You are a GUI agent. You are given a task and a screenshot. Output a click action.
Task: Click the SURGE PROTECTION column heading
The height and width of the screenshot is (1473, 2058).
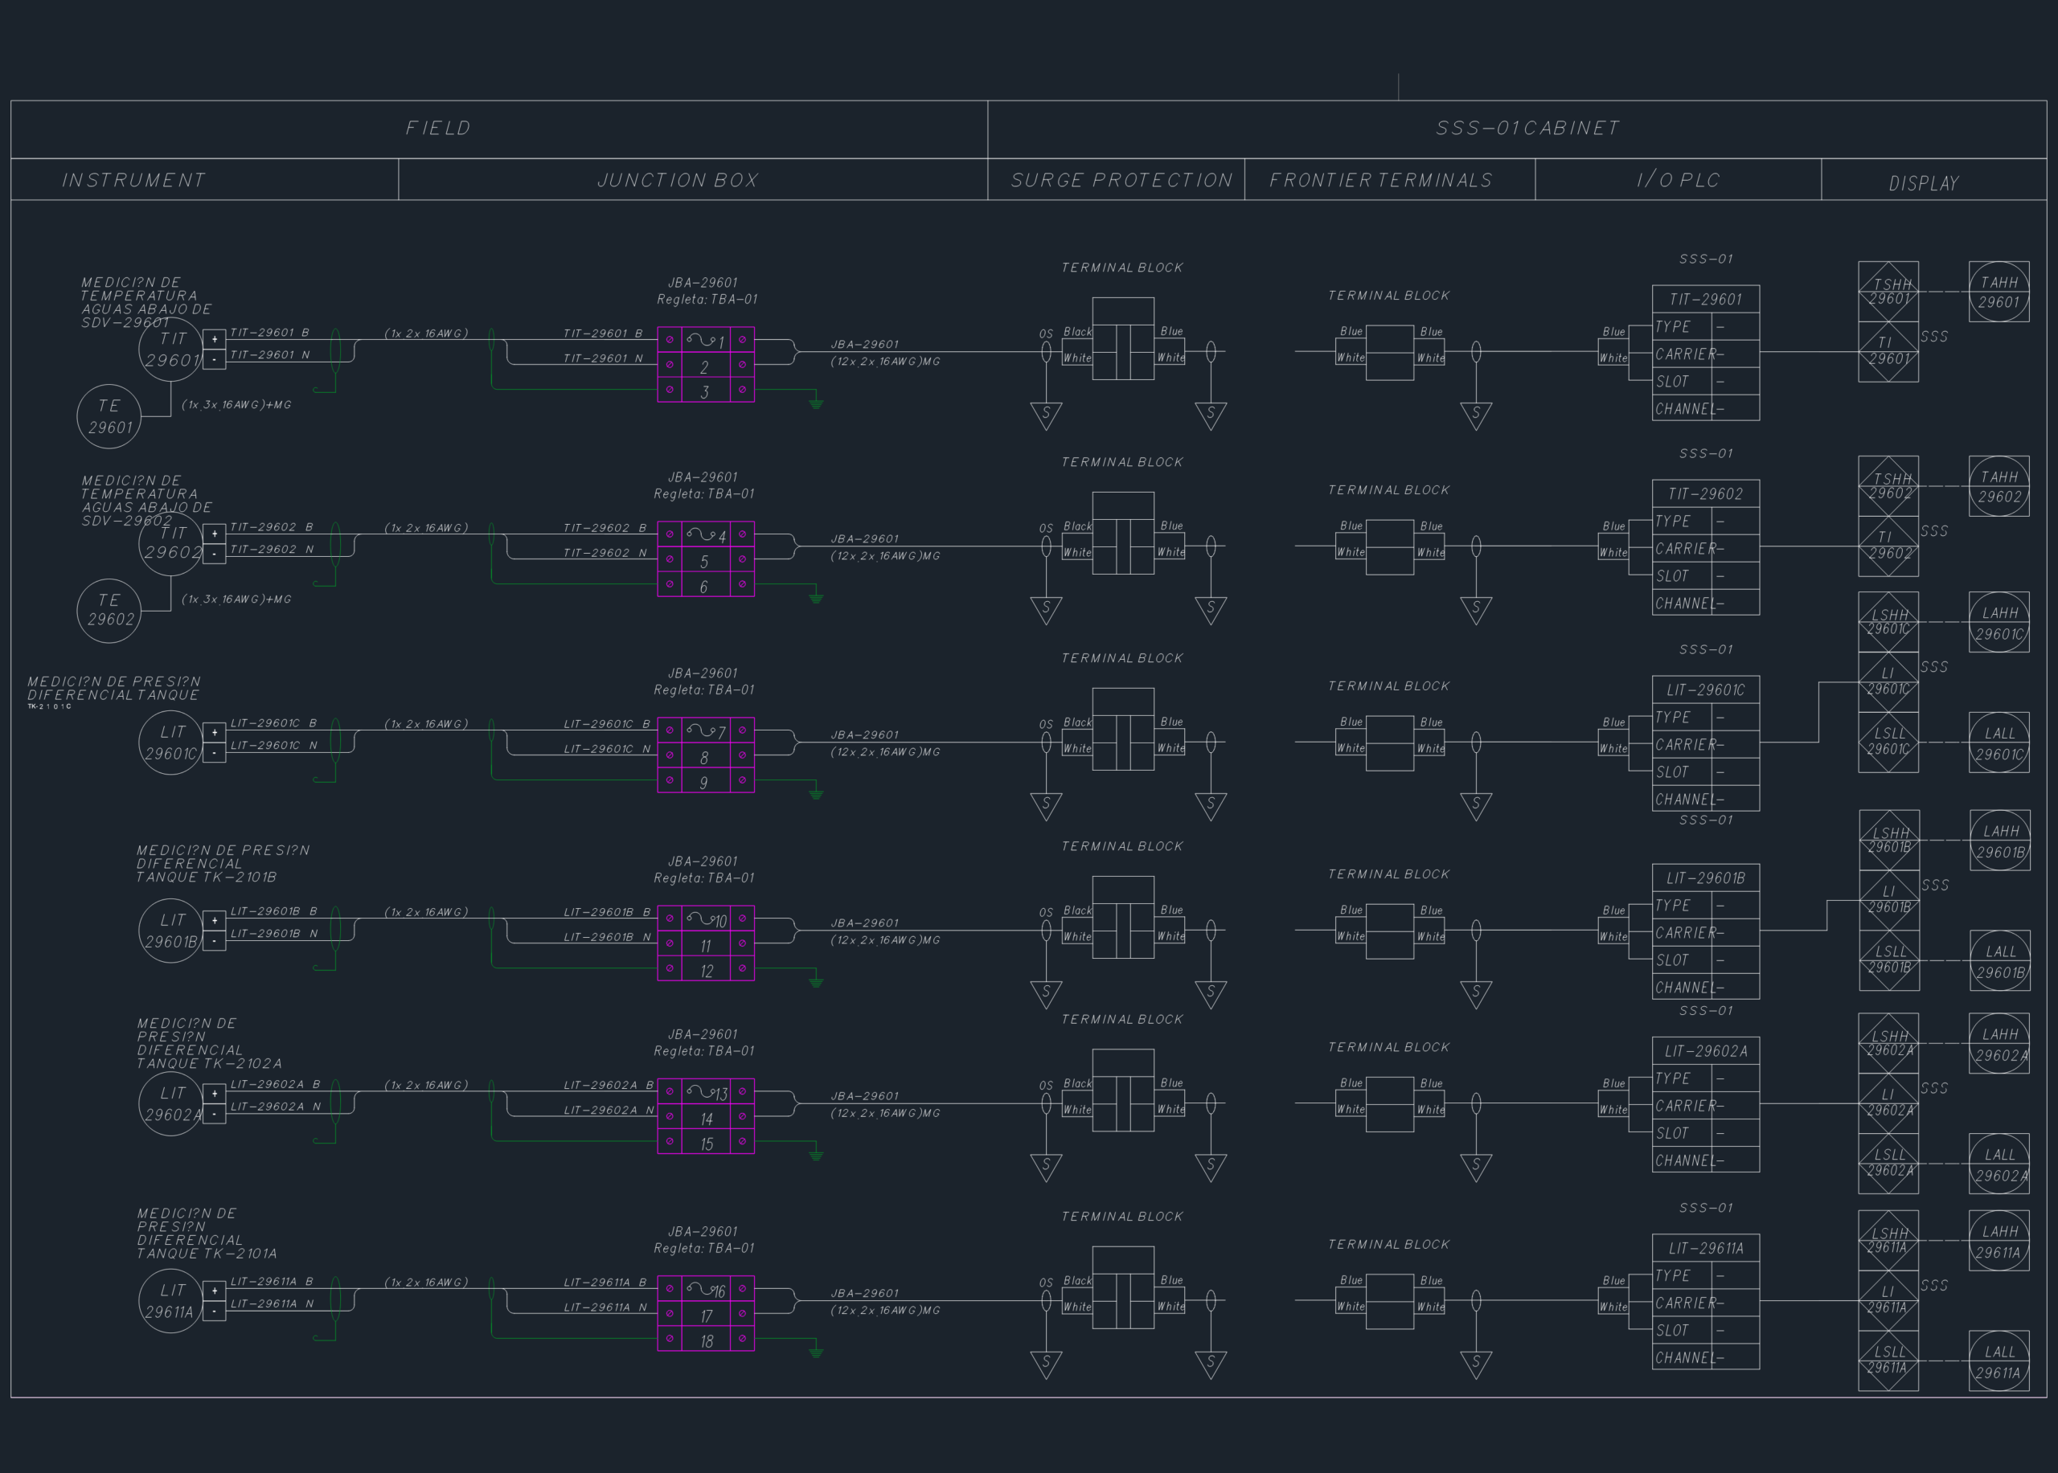click(x=1122, y=181)
